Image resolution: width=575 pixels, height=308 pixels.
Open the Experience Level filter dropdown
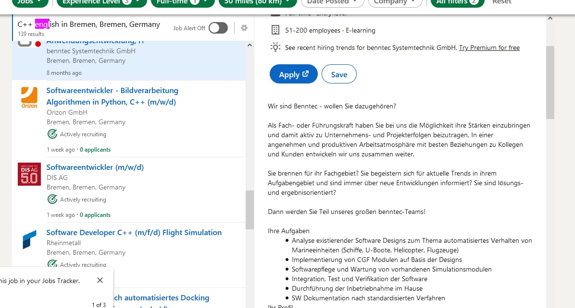click(101, 2)
